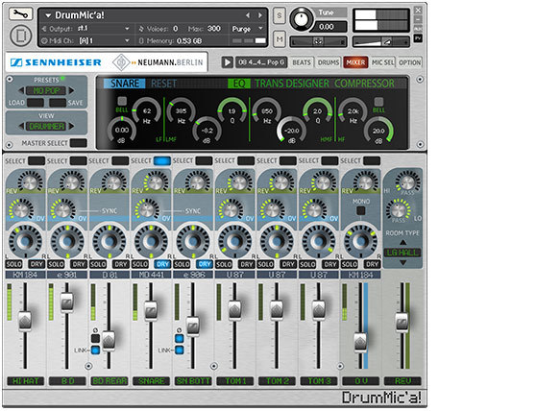Switch to previous VIEW before DRUMMER
The image size is (536, 411).
click(21, 127)
